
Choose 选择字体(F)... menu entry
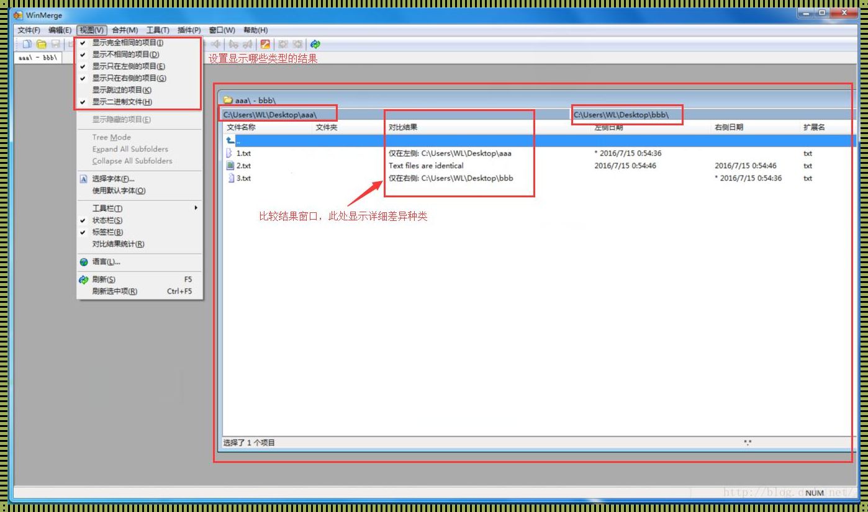coord(140,179)
